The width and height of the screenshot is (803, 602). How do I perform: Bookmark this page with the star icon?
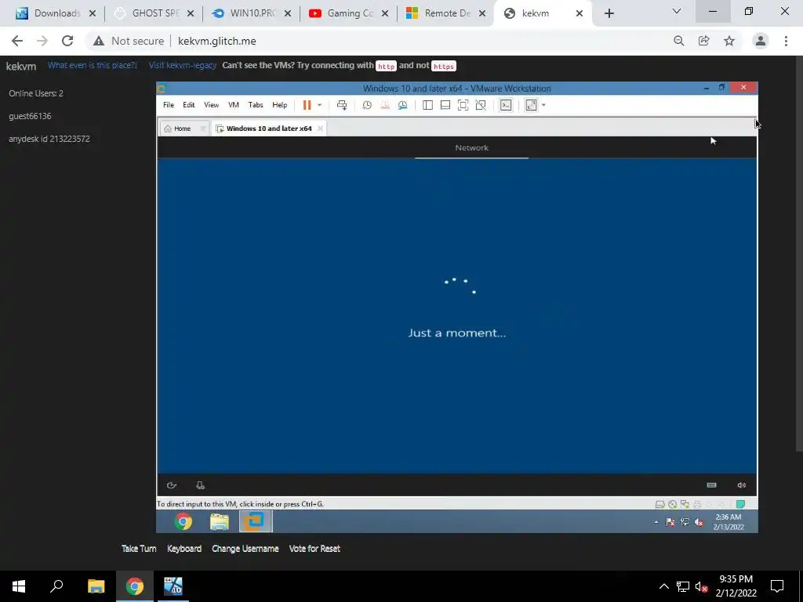pyautogui.click(x=729, y=41)
